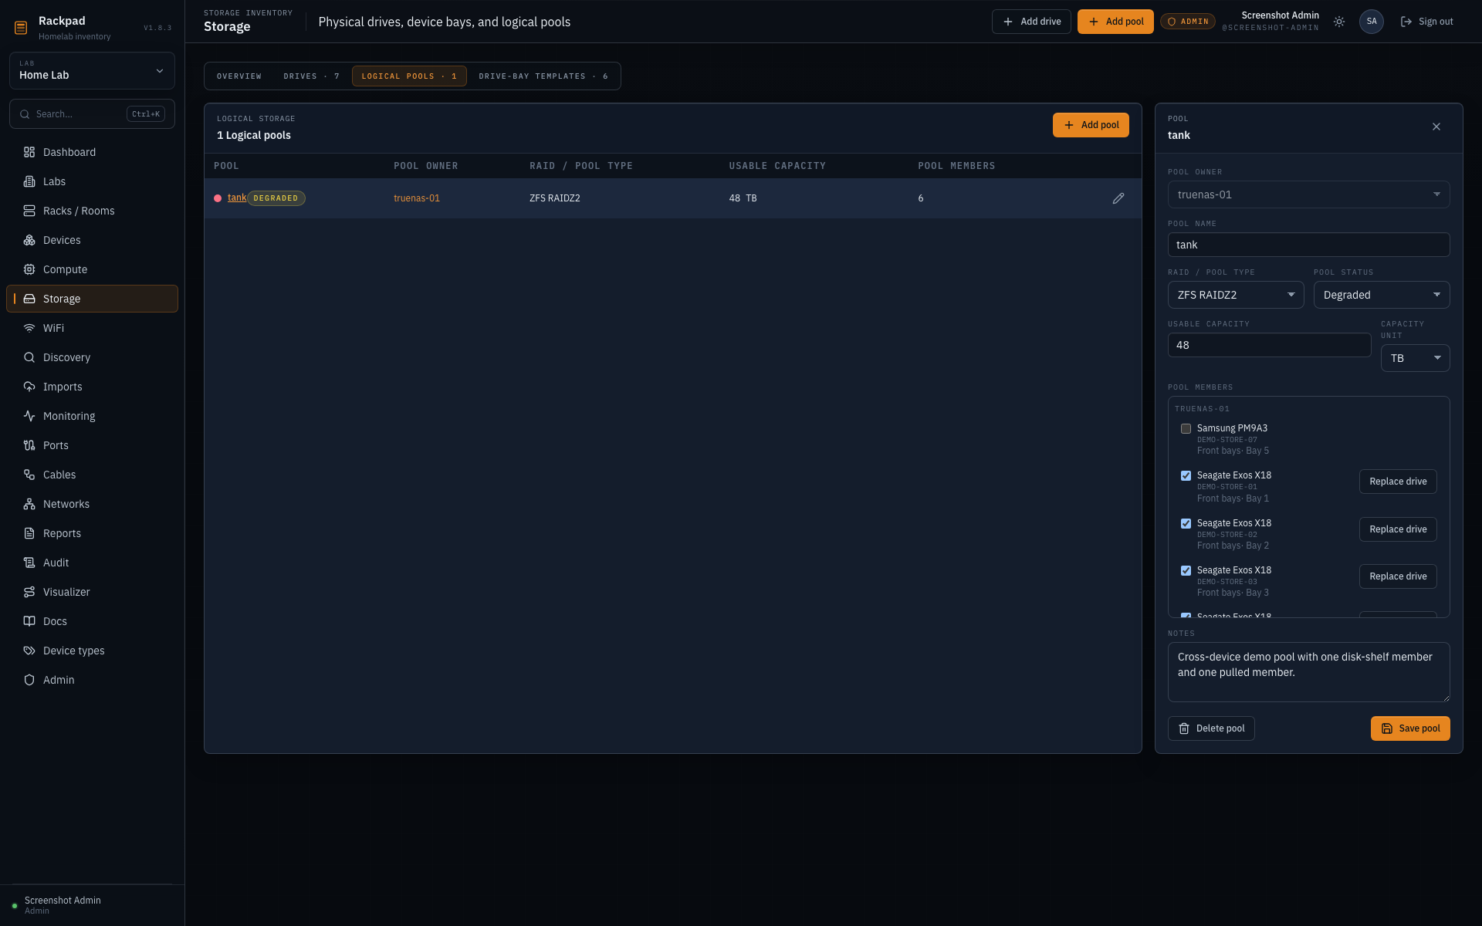Click the Usable capacity field
The width and height of the screenshot is (1482, 926).
click(x=1269, y=345)
